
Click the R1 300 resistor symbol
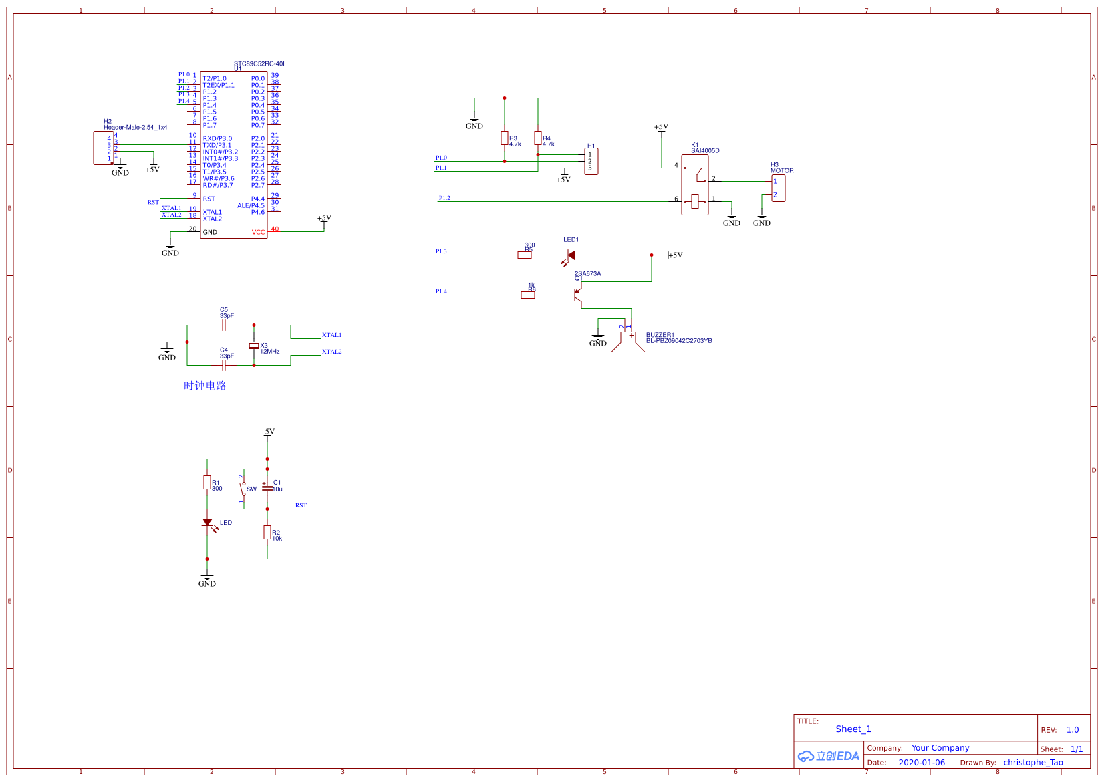pos(207,482)
